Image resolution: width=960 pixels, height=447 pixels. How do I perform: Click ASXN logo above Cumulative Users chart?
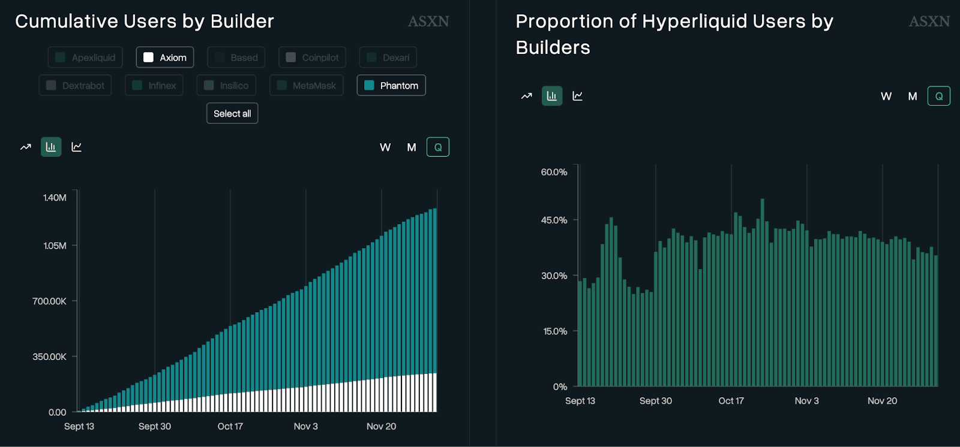(428, 22)
